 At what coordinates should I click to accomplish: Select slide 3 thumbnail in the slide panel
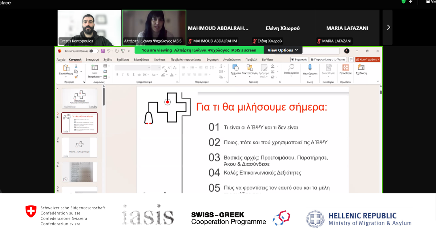click(80, 147)
